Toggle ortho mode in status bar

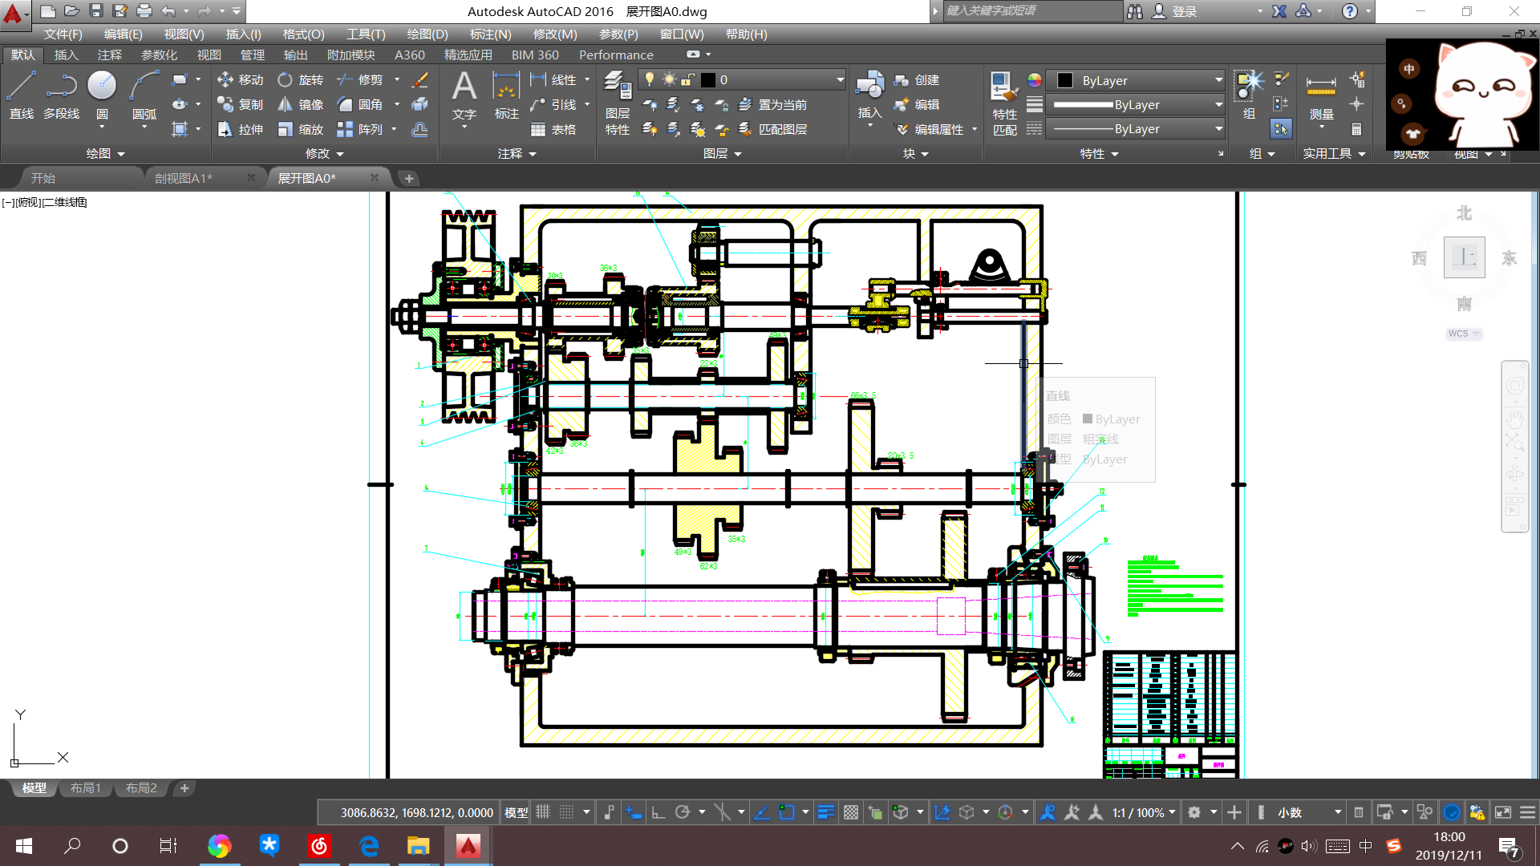coord(658,812)
